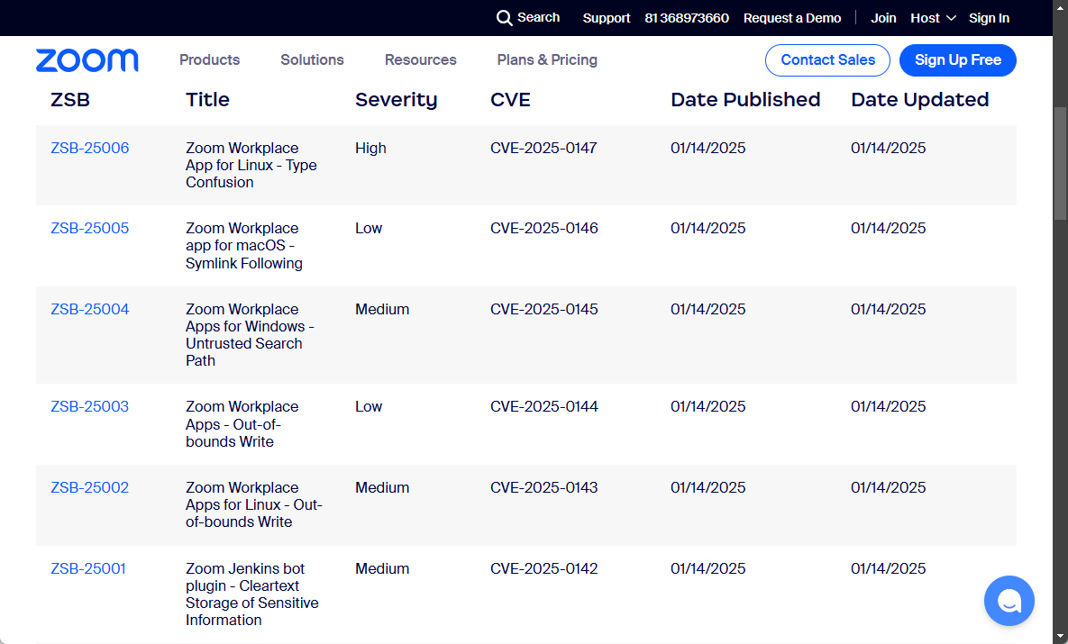Open the Resources menu
Image resolution: width=1068 pixels, height=644 pixels.
pos(420,60)
